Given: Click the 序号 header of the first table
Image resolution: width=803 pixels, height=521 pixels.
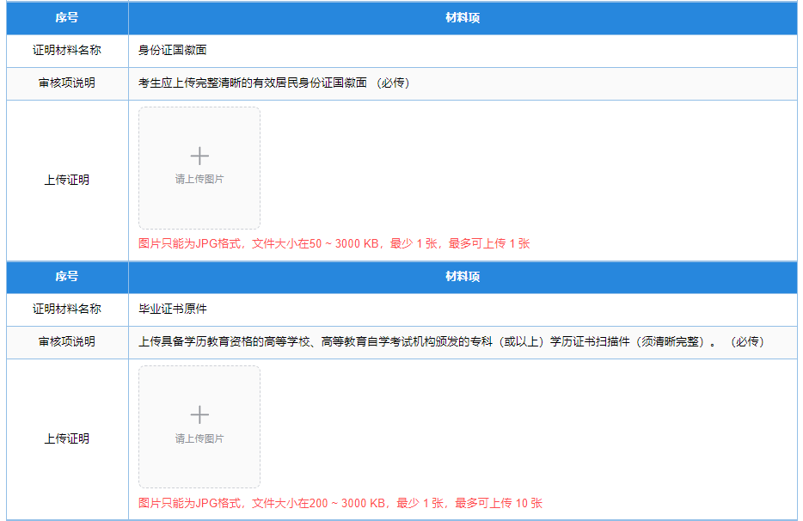Looking at the screenshot, I should click(67, 18).
